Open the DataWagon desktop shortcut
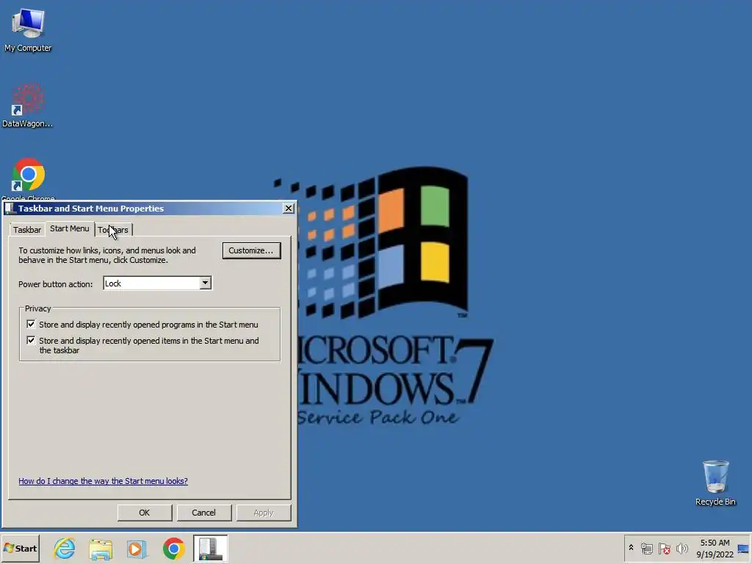The height and width of the screenshot is (564, 752). pyautogui.click(x=28, y=106)
